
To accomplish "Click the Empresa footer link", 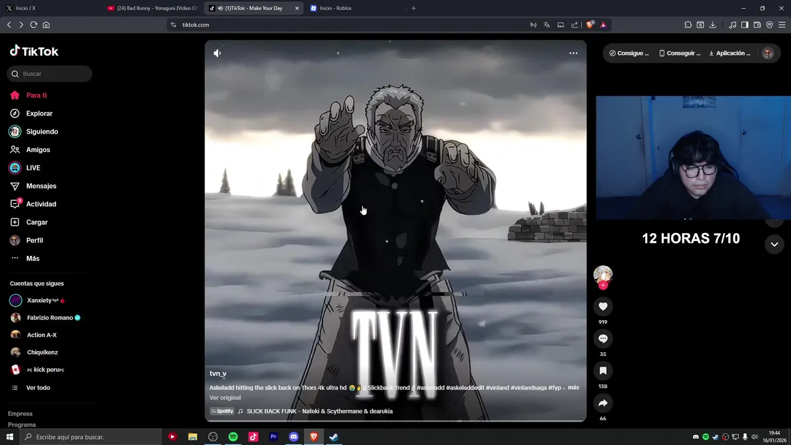I will coord(20,413).
